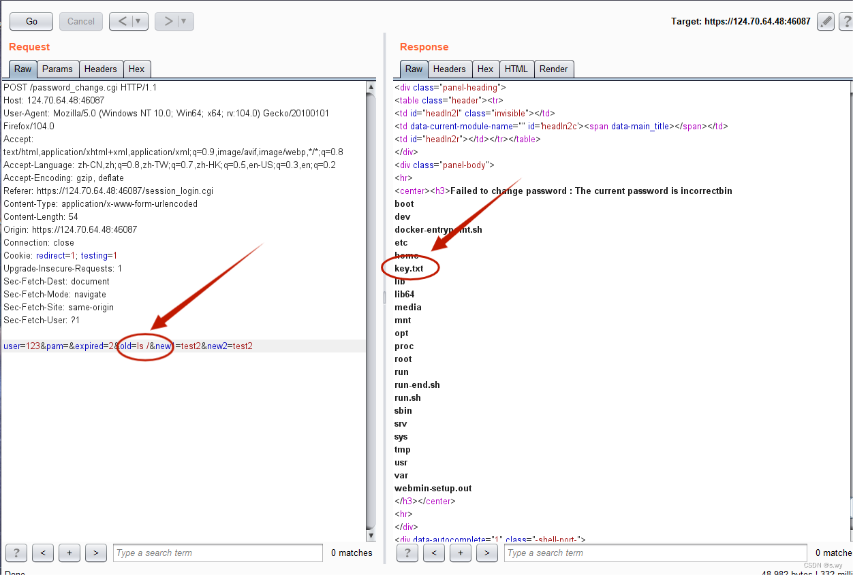Click run-end.sh in response listing
The width and height of the screenshot is (853, 575).
click(417, 384)
